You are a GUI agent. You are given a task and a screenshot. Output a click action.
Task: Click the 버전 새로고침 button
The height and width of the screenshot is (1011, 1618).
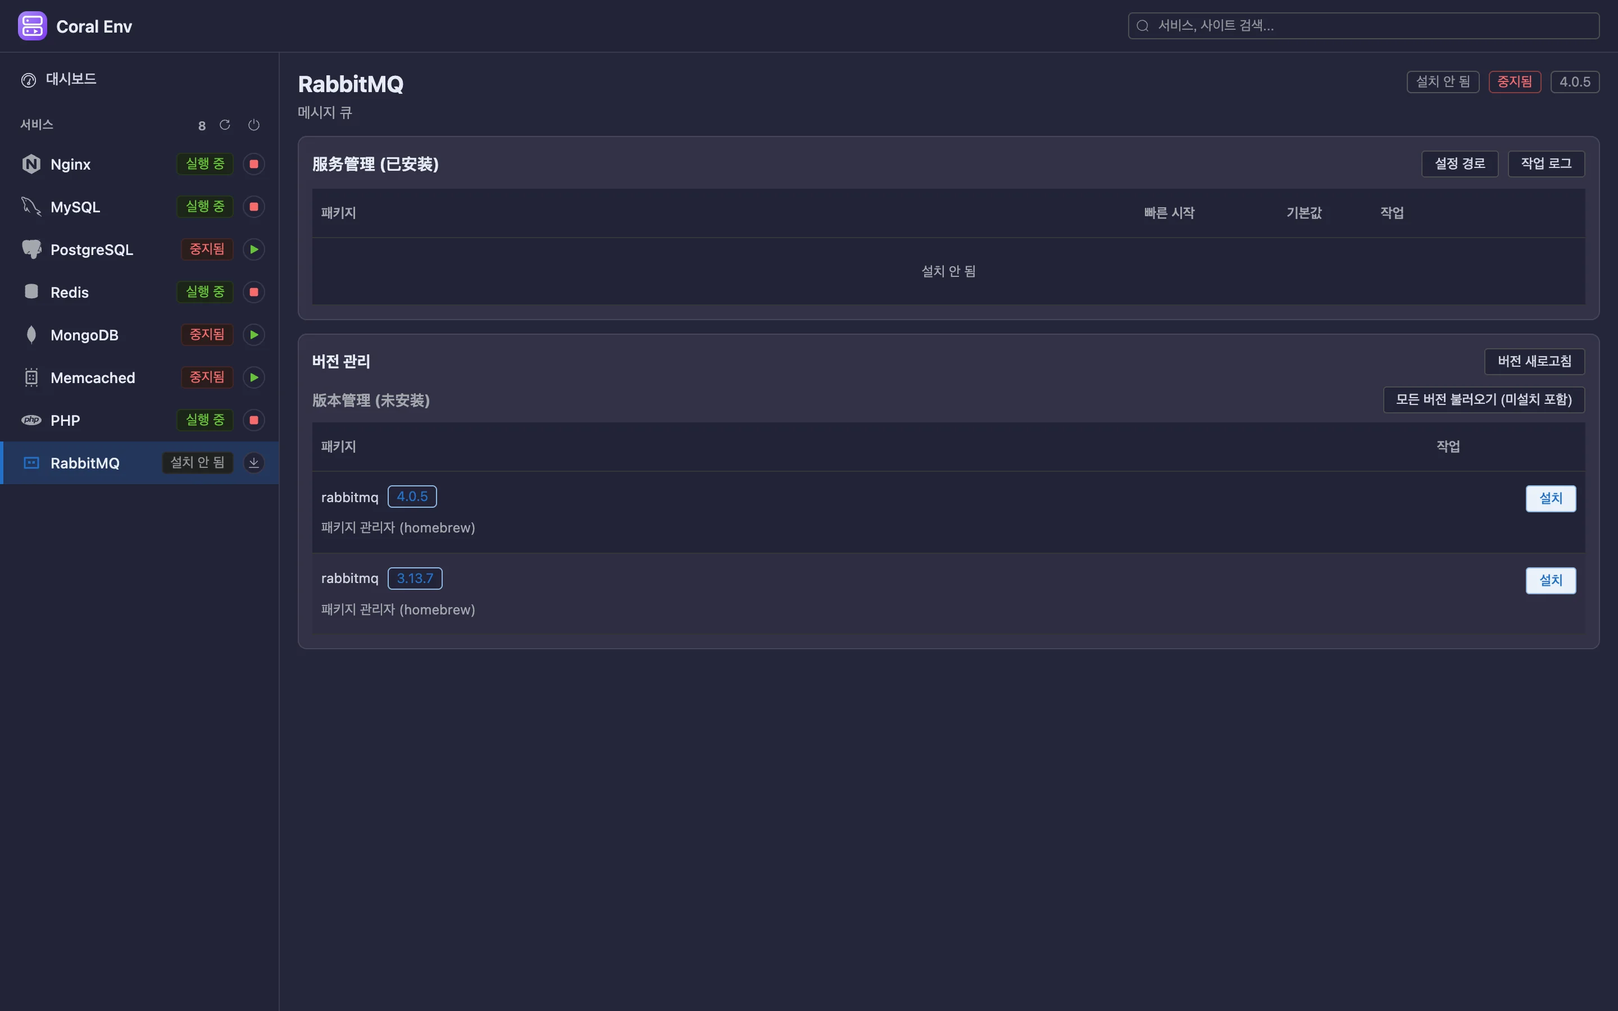pyautogui.click(x=1534, y=362)
